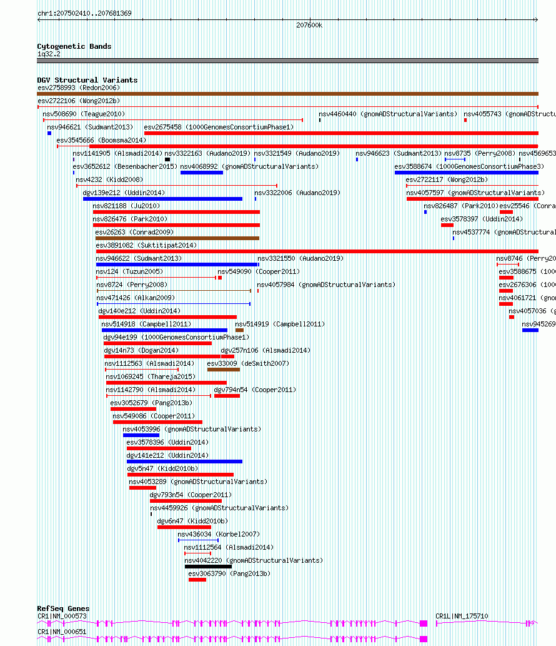Open esv3052679 (Pang2013b) label

click(151, 404)
